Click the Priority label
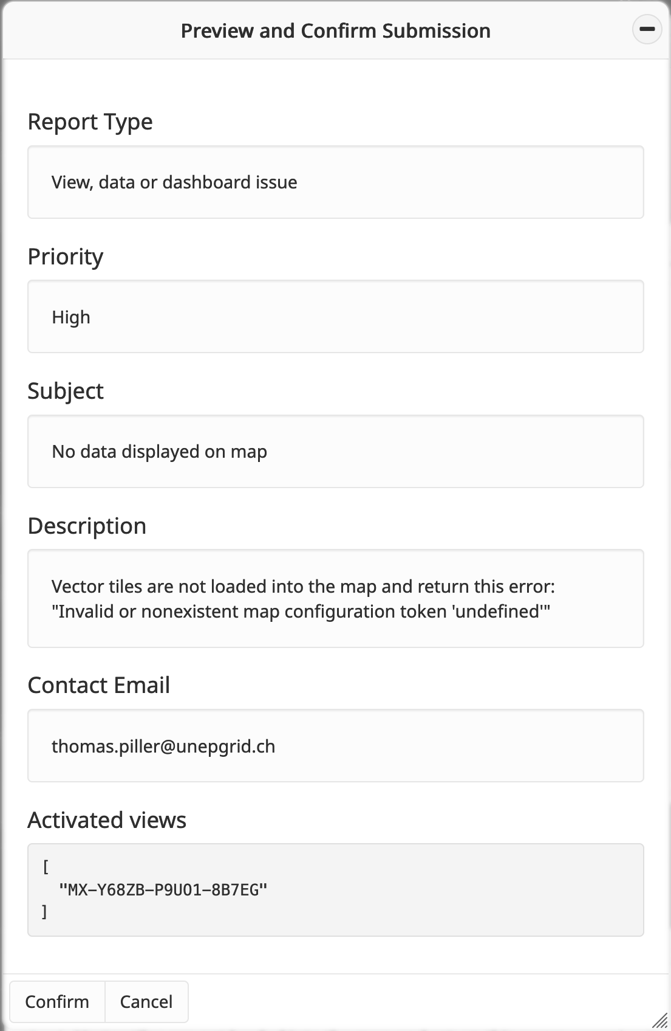Image resolution: width=671 pixels, height=1031 pixels. (x=66, y=257)
